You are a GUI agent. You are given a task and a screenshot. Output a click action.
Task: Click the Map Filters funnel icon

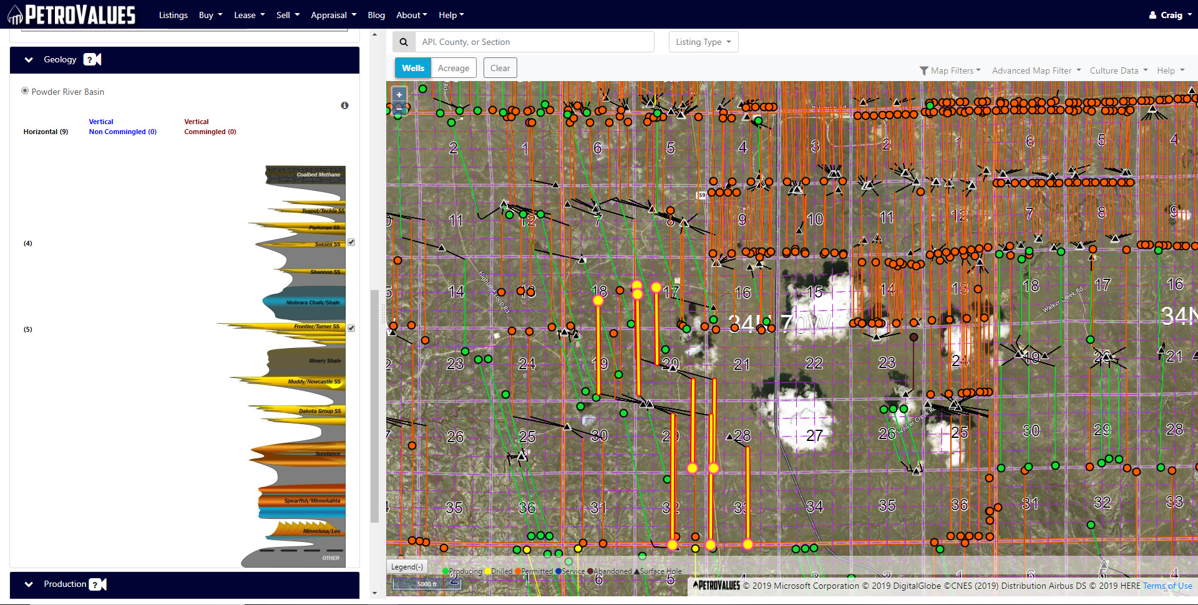click(924, 70)
